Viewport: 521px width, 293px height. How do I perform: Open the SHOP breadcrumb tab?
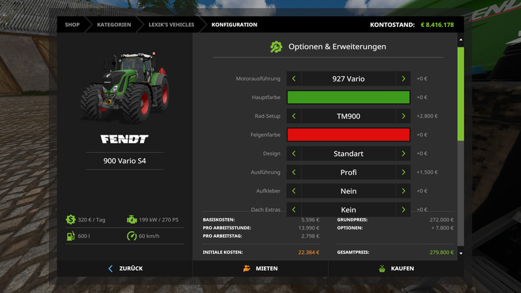[72, 25]
